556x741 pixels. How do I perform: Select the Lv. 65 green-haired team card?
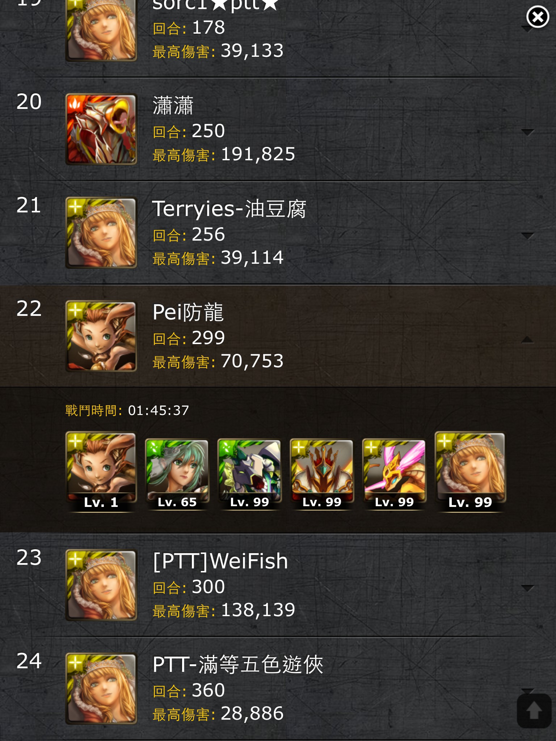(177, 474)
